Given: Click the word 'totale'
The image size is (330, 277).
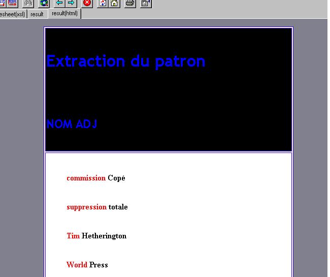Looking at the screenshot, I should [118, 207].
